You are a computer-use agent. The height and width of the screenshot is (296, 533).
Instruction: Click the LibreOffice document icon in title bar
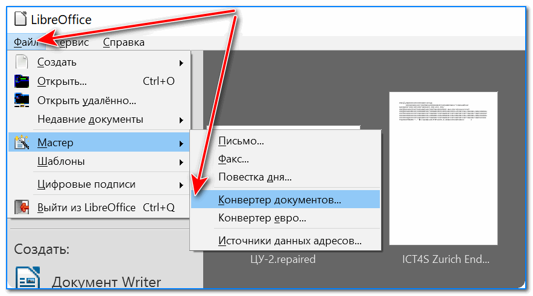click(20, 19)
